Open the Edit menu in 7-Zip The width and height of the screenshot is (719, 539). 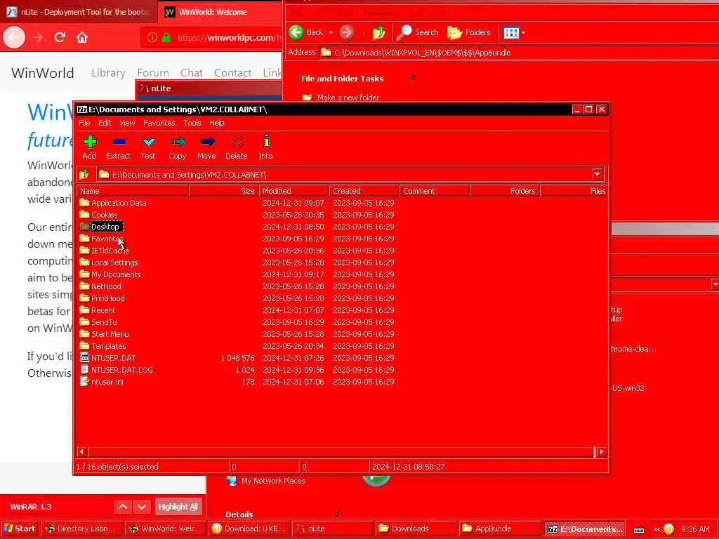pos(105,123)
